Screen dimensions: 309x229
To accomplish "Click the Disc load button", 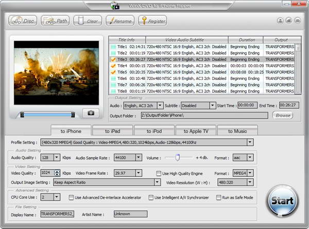I will click(22, 21).
